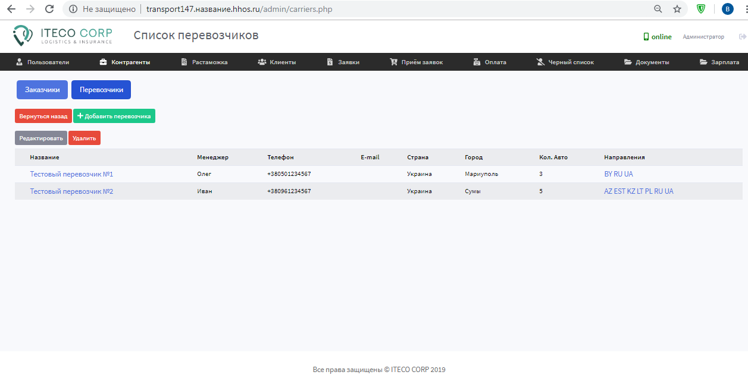
Task: Click the Телефон column header
Action: 280,157
